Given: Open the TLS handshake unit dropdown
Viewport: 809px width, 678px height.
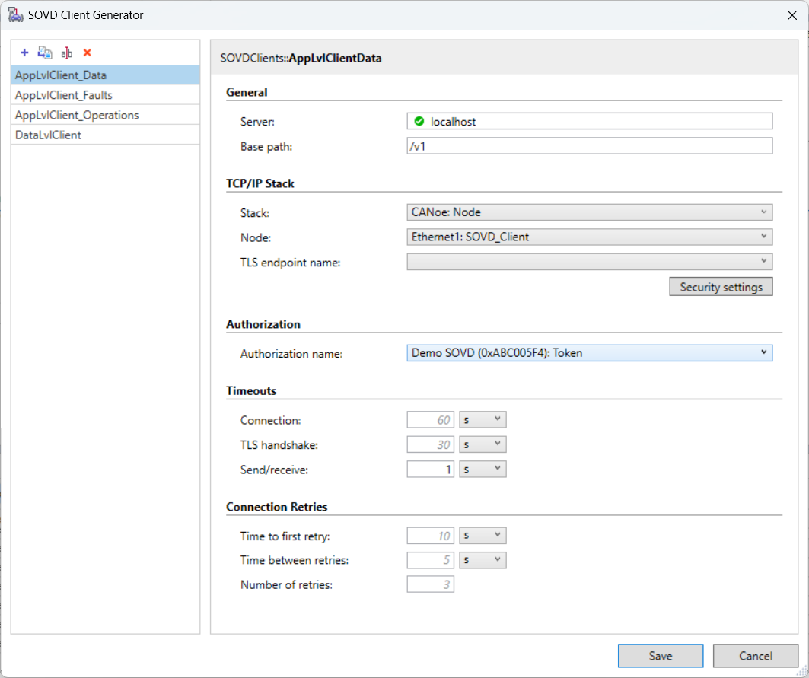Looking at the screenshot, I should point(483,445).
